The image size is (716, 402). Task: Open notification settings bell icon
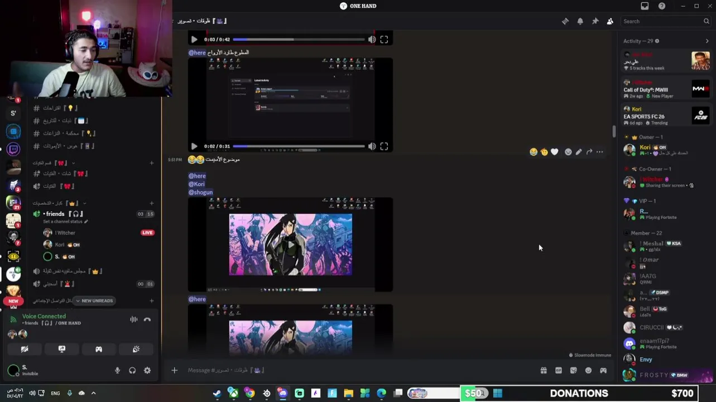click(x=580, y=21)
